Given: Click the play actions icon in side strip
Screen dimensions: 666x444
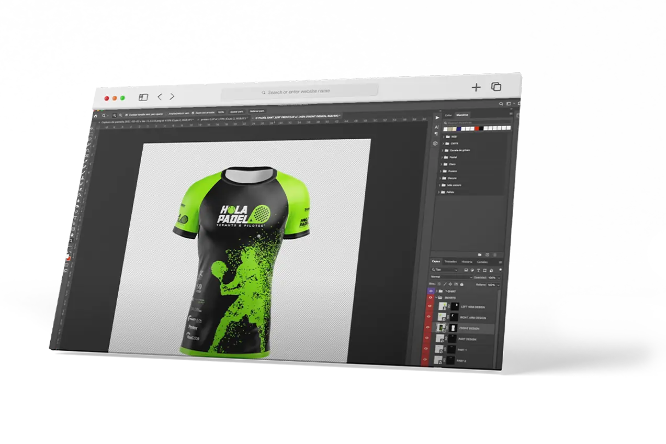Looking at the screenshot, I should [x=437, y=118].
